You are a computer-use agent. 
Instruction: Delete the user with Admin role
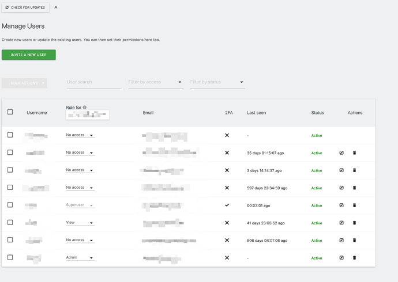pyautogui.click(x=355, y=258)
